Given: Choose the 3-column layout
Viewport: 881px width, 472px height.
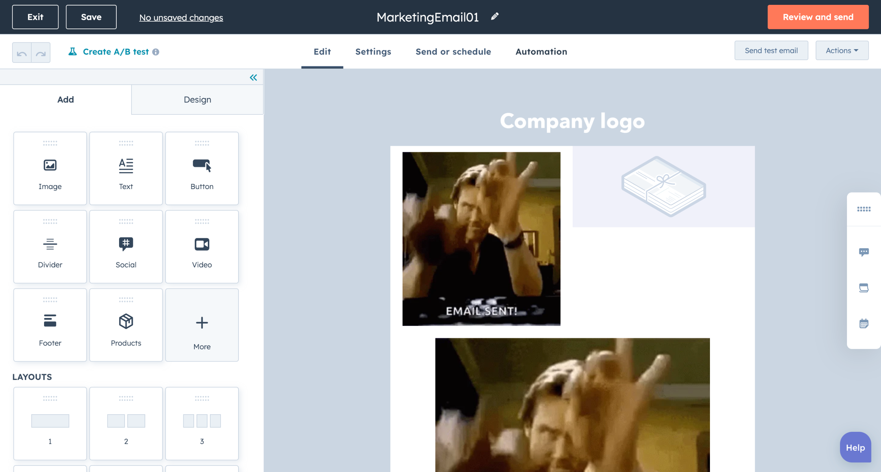Looking at the screenshot, I should [x=202, y=424].
